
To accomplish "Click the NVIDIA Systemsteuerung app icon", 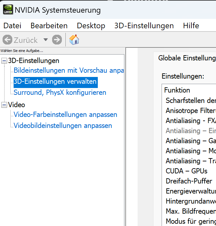I will [8, 9].
